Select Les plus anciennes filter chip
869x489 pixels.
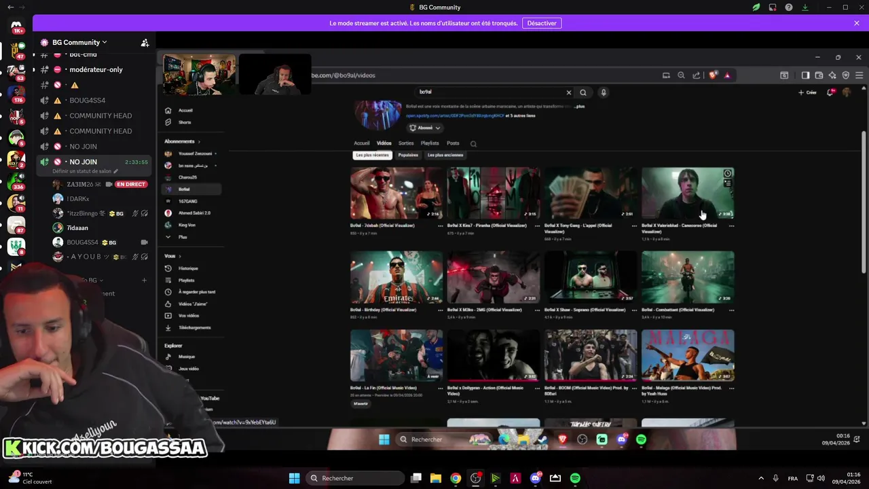[x=445, y=155]
